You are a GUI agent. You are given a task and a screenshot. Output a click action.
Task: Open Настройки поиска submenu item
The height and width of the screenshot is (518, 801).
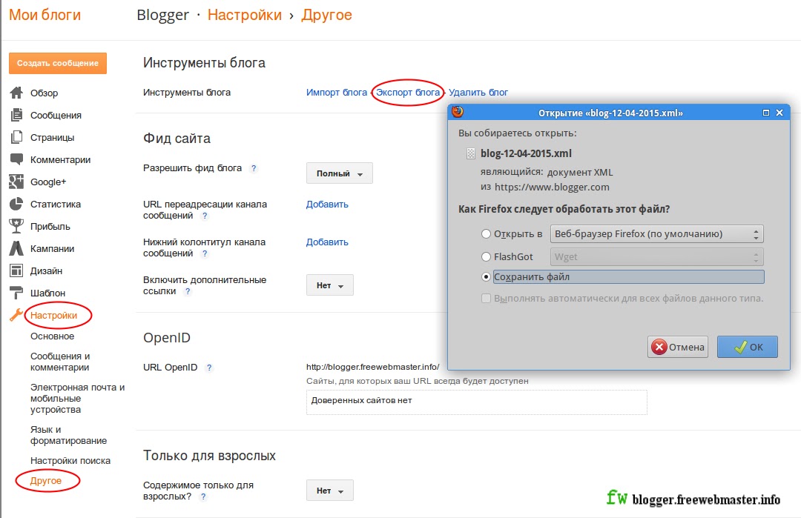point(70,460)
